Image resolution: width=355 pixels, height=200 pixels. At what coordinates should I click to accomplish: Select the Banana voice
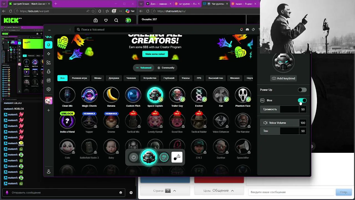(111, 95)
